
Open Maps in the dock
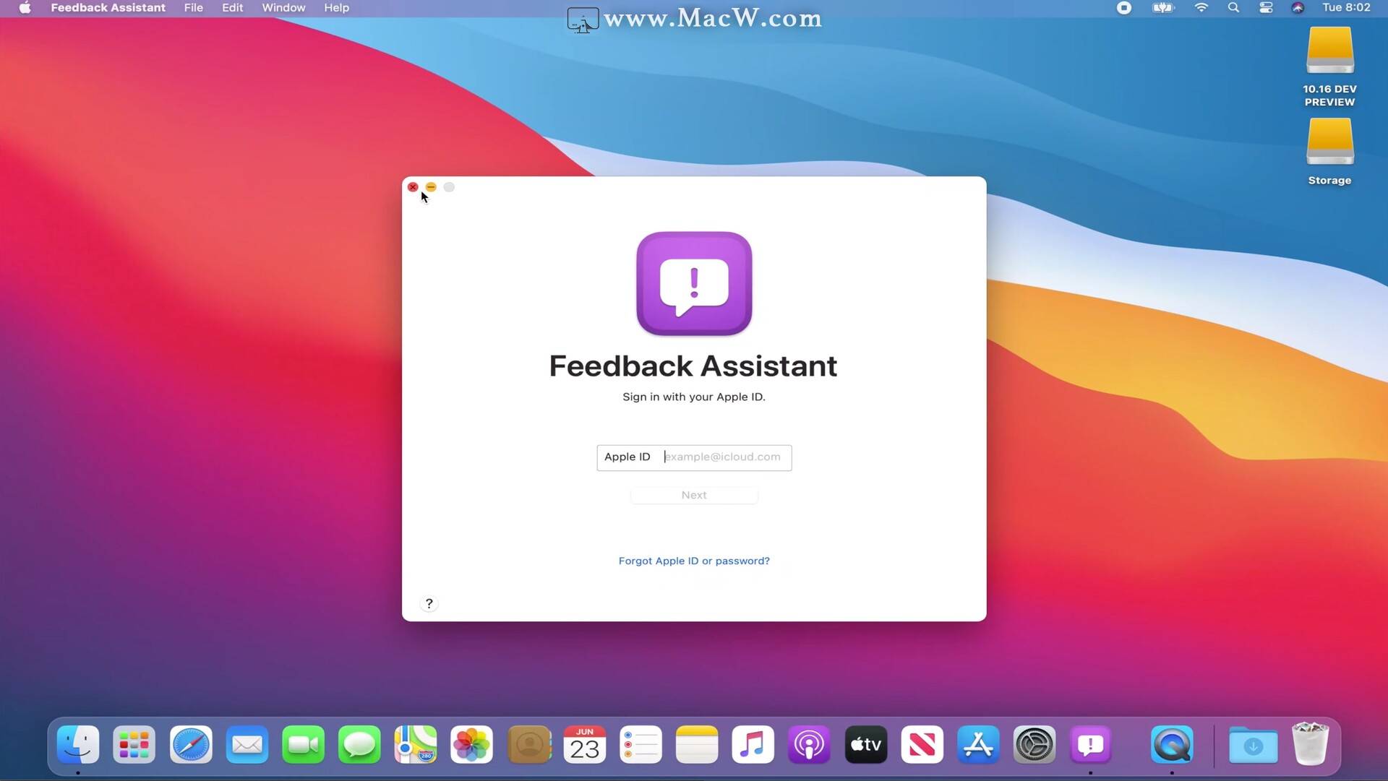pos(416,745)
